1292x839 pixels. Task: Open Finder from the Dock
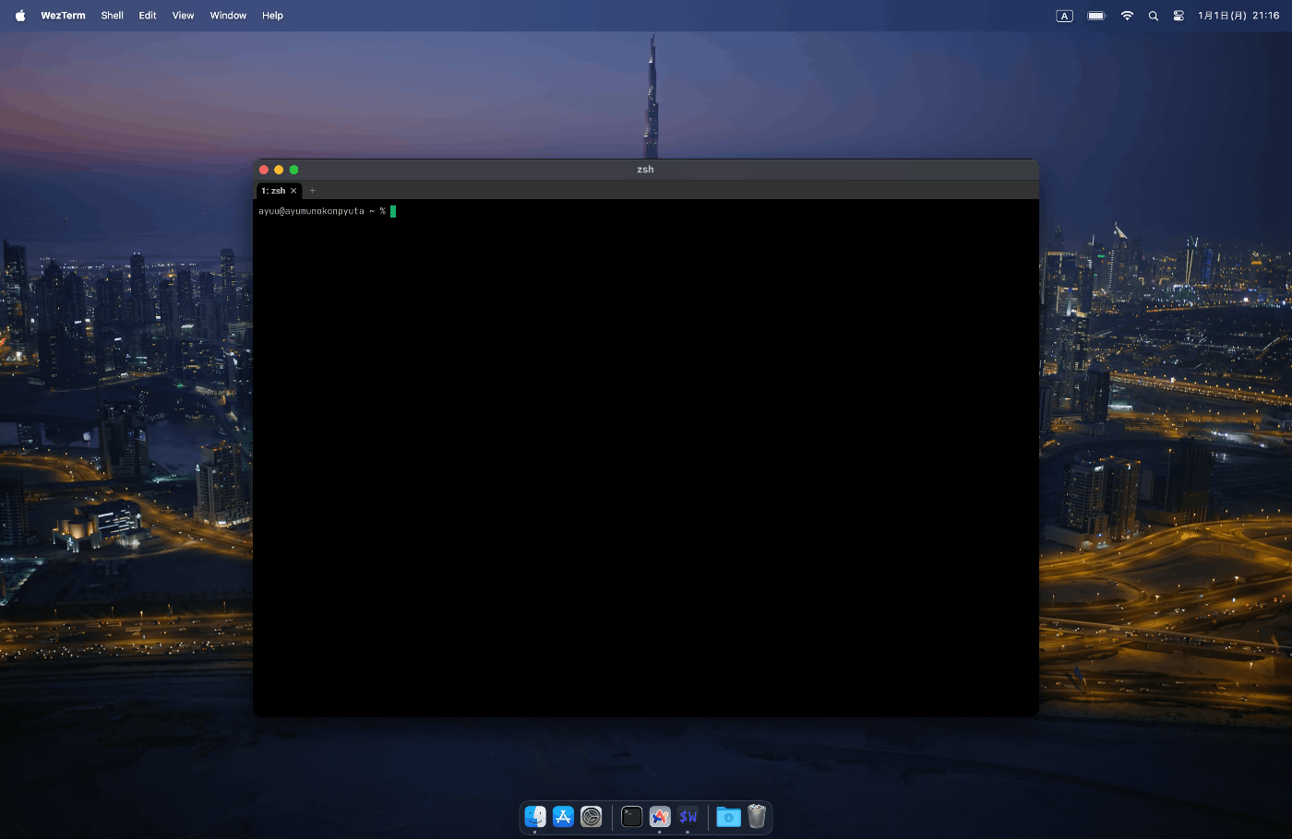[535, 817]
